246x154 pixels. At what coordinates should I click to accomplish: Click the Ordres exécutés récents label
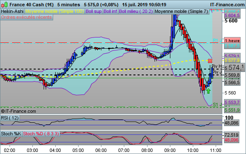[26, 17]
